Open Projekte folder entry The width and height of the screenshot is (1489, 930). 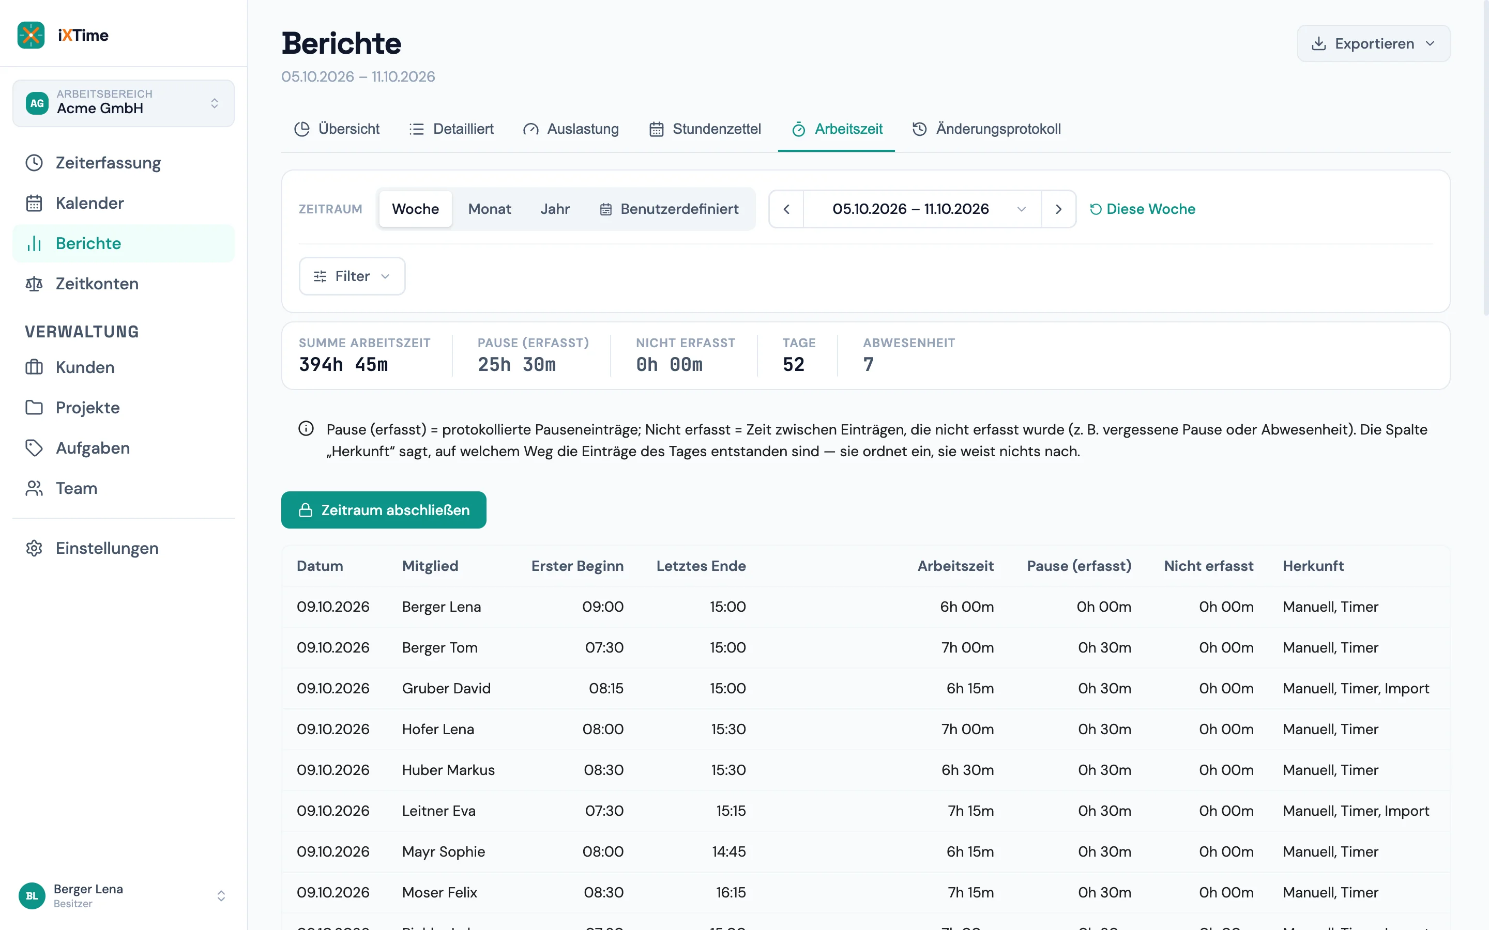(x=123, y=407)
